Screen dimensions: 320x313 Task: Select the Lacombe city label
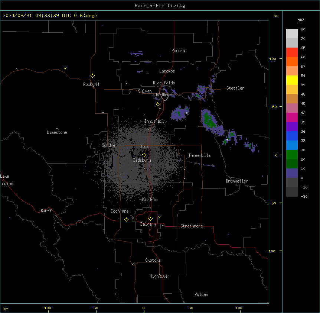click(x=167, y=71)
